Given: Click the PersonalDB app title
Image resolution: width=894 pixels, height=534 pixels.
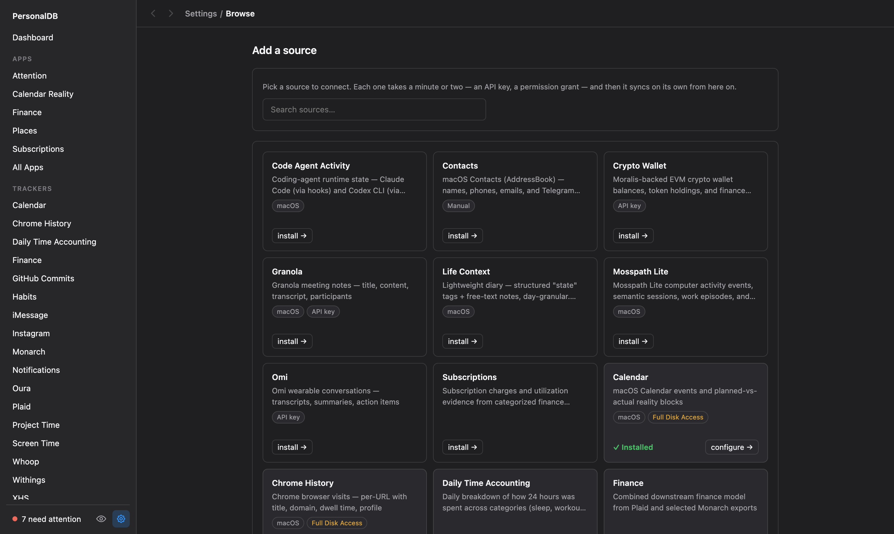Looking at the screenshot, I should tap(35, 16).
